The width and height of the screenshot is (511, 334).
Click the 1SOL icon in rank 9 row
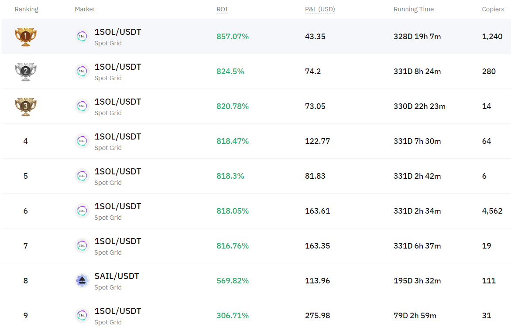(82, 315)
